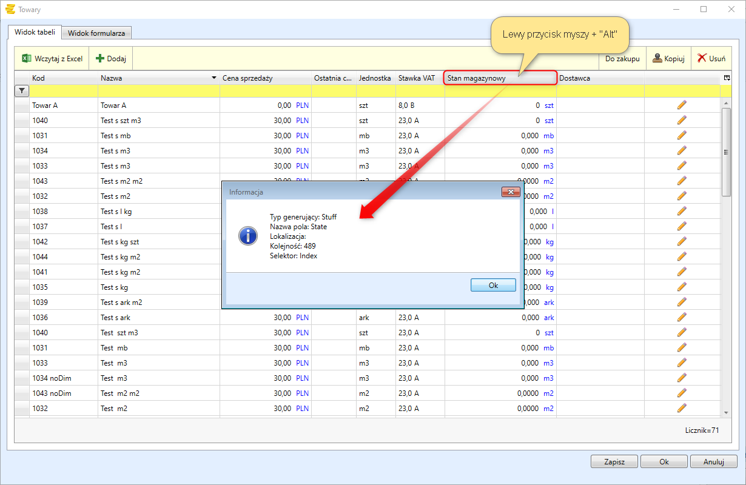Image resolution: width=746 pixels, height=485 pixels.
Task: Click the Anuluj button
Action: coord(714,461)
